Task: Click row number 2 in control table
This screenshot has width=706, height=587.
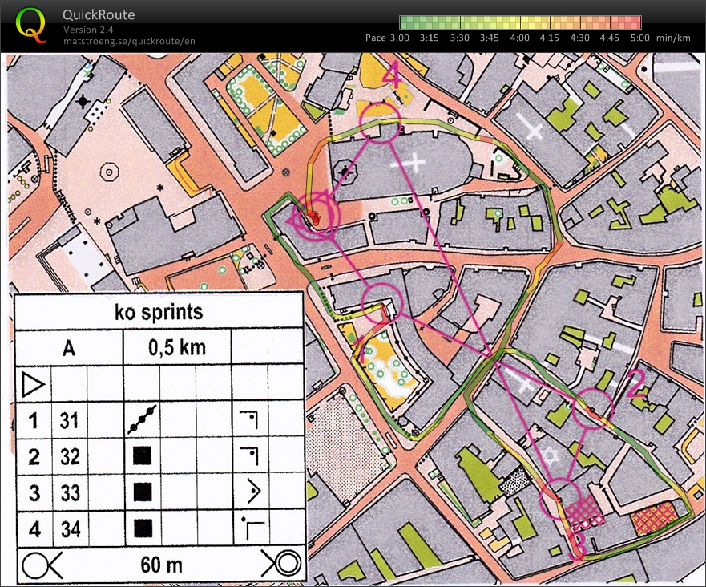Action: click(x=34, y=457)
